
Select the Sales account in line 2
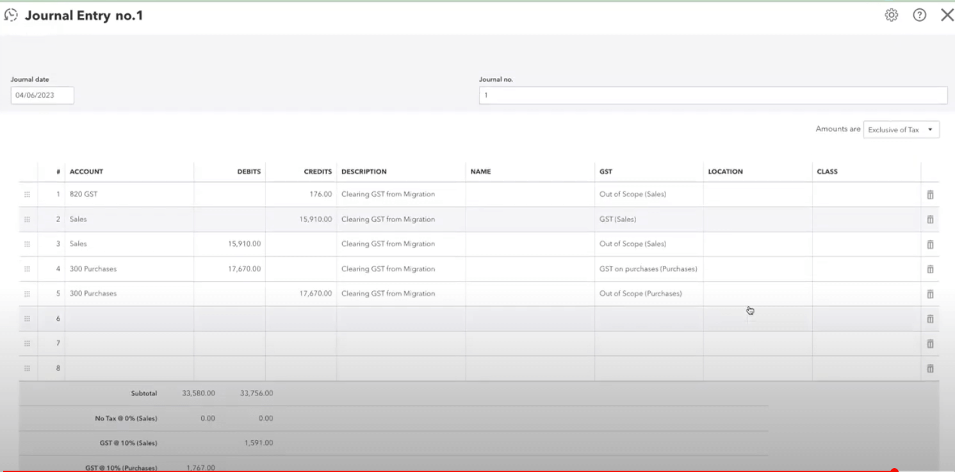coord(129,219)
